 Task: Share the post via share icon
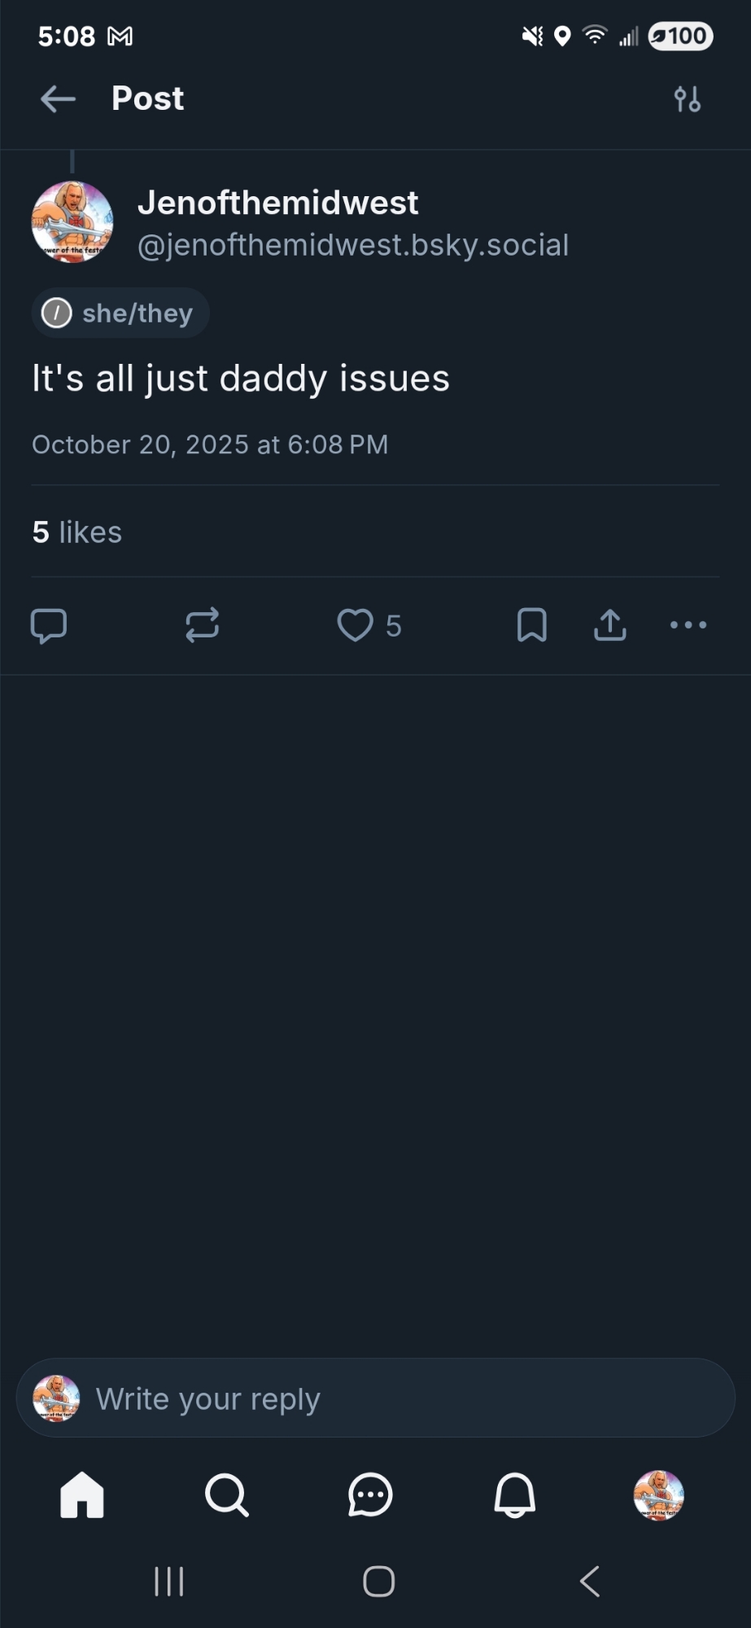tap(610, 625)
